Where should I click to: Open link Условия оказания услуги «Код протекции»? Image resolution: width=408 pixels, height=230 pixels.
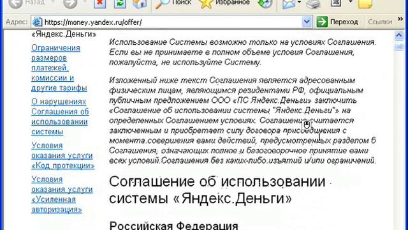point(62,155)
